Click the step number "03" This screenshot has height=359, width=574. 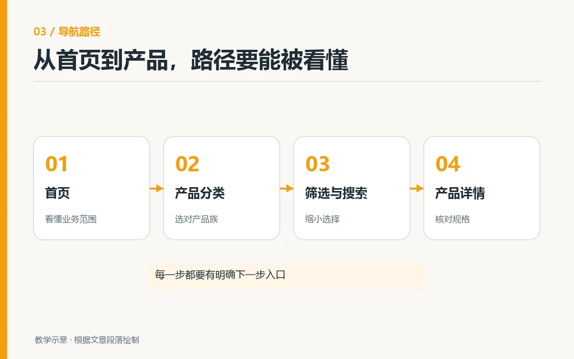pyautogui.click(x=318, y=164)
